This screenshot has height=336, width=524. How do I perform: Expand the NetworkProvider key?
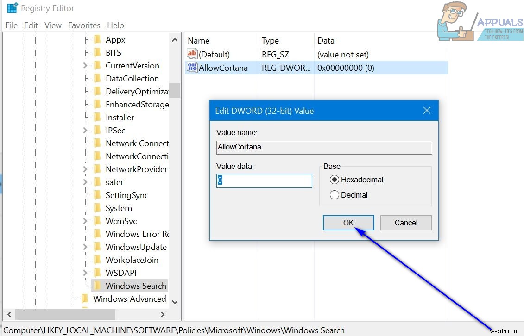click(85, 169)
